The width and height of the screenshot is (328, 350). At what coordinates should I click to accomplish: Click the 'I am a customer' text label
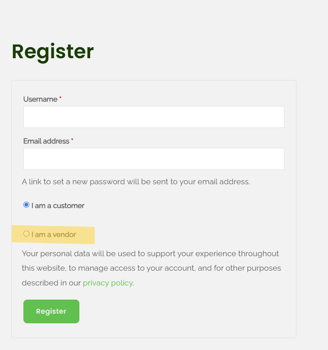[58, 205]
